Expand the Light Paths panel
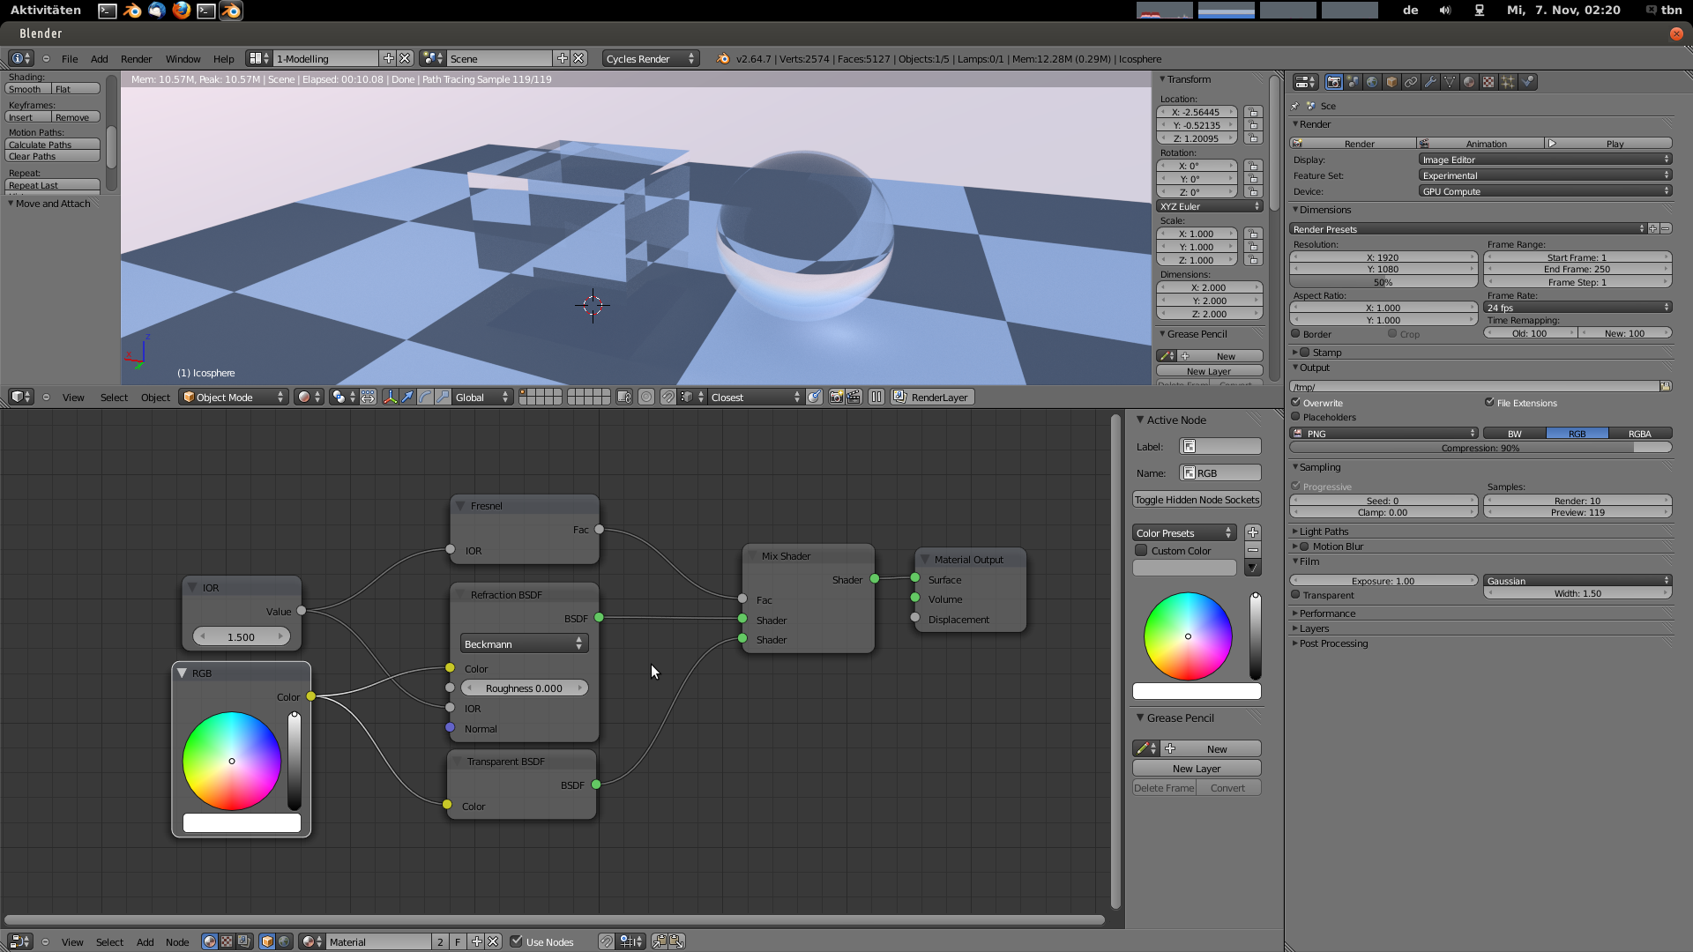The height and width of the screenshot is (952, 1693). 1324,532
